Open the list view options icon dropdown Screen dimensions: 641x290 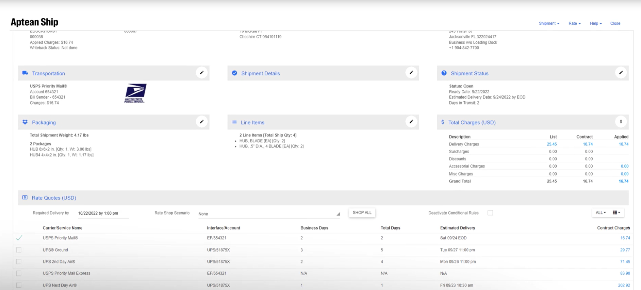[617, 213]
